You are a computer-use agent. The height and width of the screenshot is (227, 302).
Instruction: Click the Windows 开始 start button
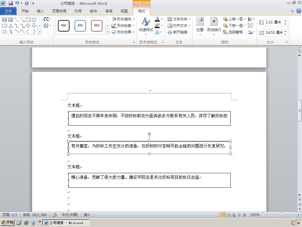(7, 222)
